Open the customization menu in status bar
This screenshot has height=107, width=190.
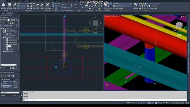pos(189,103)
